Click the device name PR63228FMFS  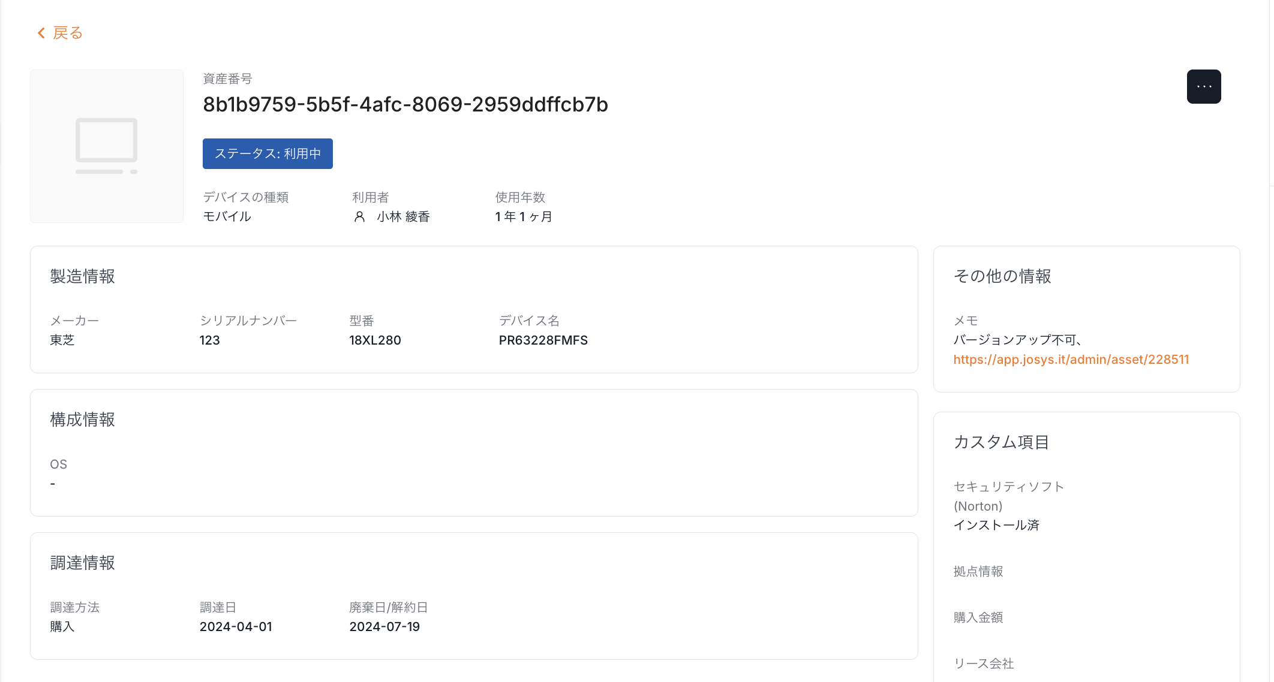pos(543,340)
